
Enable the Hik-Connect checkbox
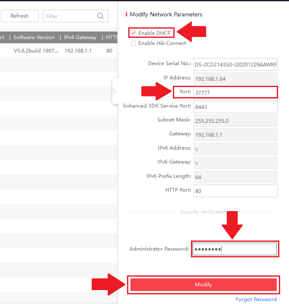[134, 43]
